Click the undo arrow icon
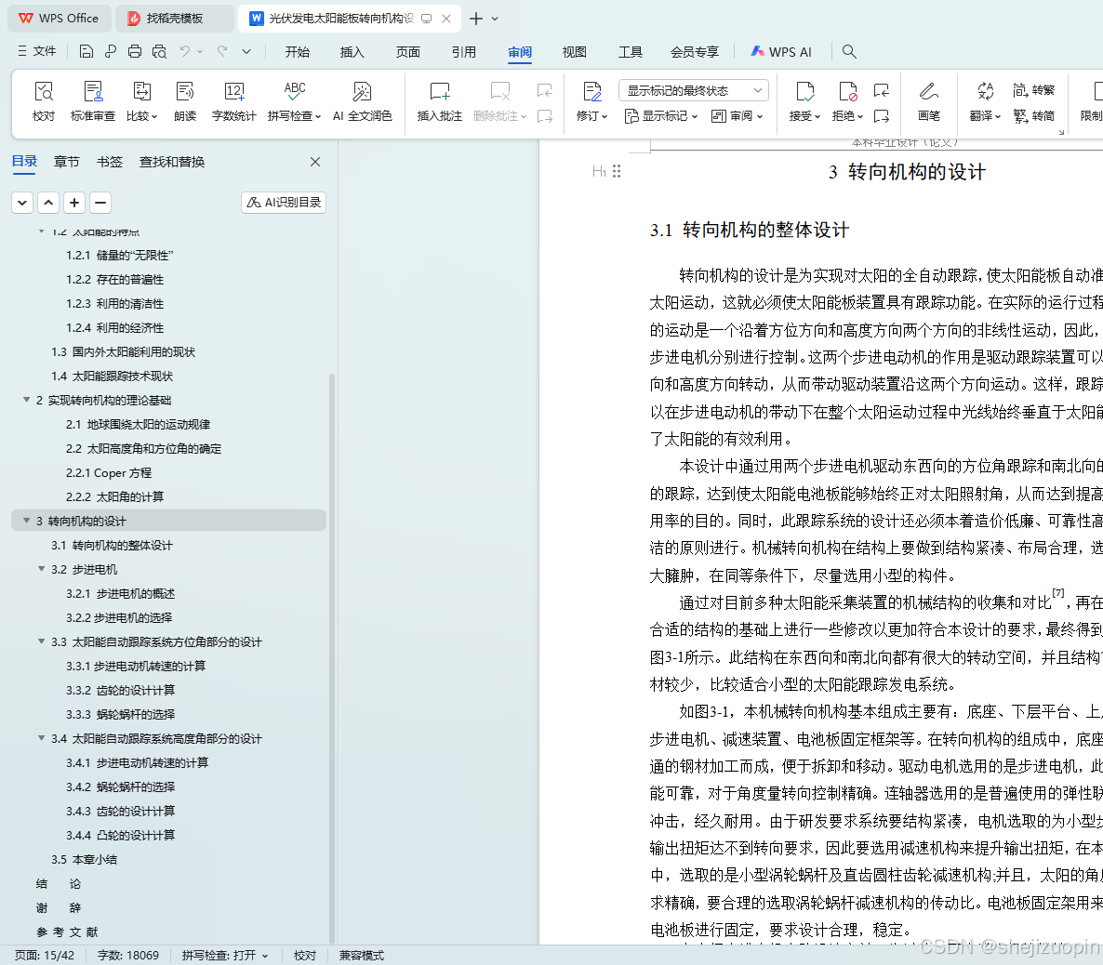The image size is (1103, 965). coord(185,51)
